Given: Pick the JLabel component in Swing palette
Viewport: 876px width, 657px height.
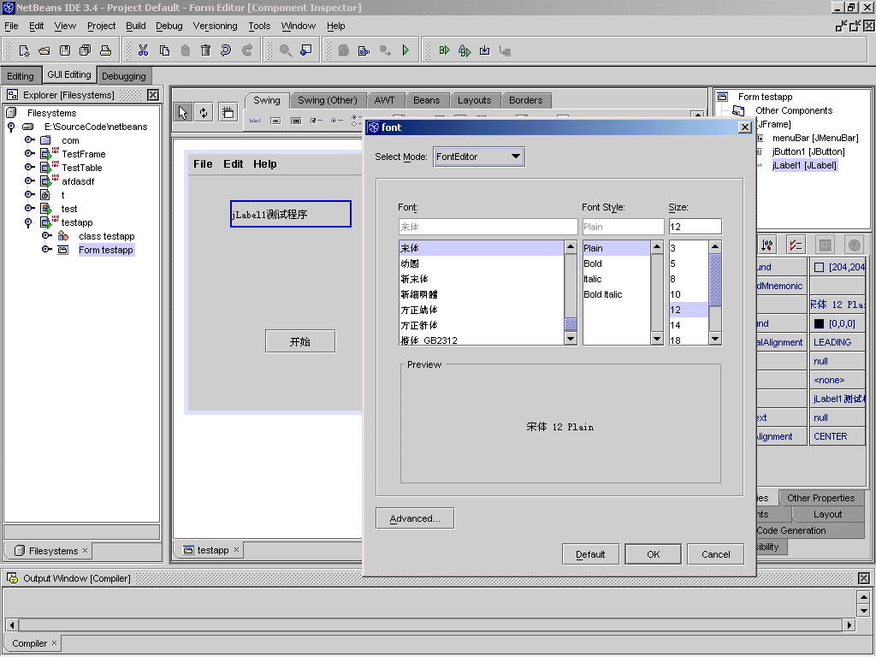Looking at the screenshot, I should [x=255, y=121].
